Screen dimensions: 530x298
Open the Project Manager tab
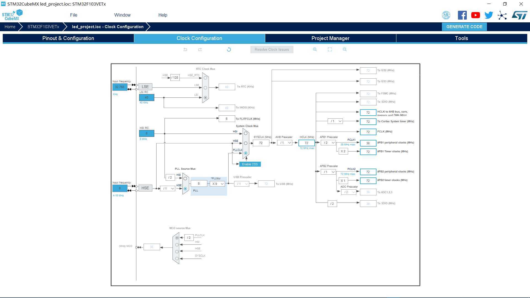tap(330, 38)
